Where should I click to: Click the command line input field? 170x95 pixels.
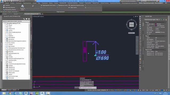(88, 88)
